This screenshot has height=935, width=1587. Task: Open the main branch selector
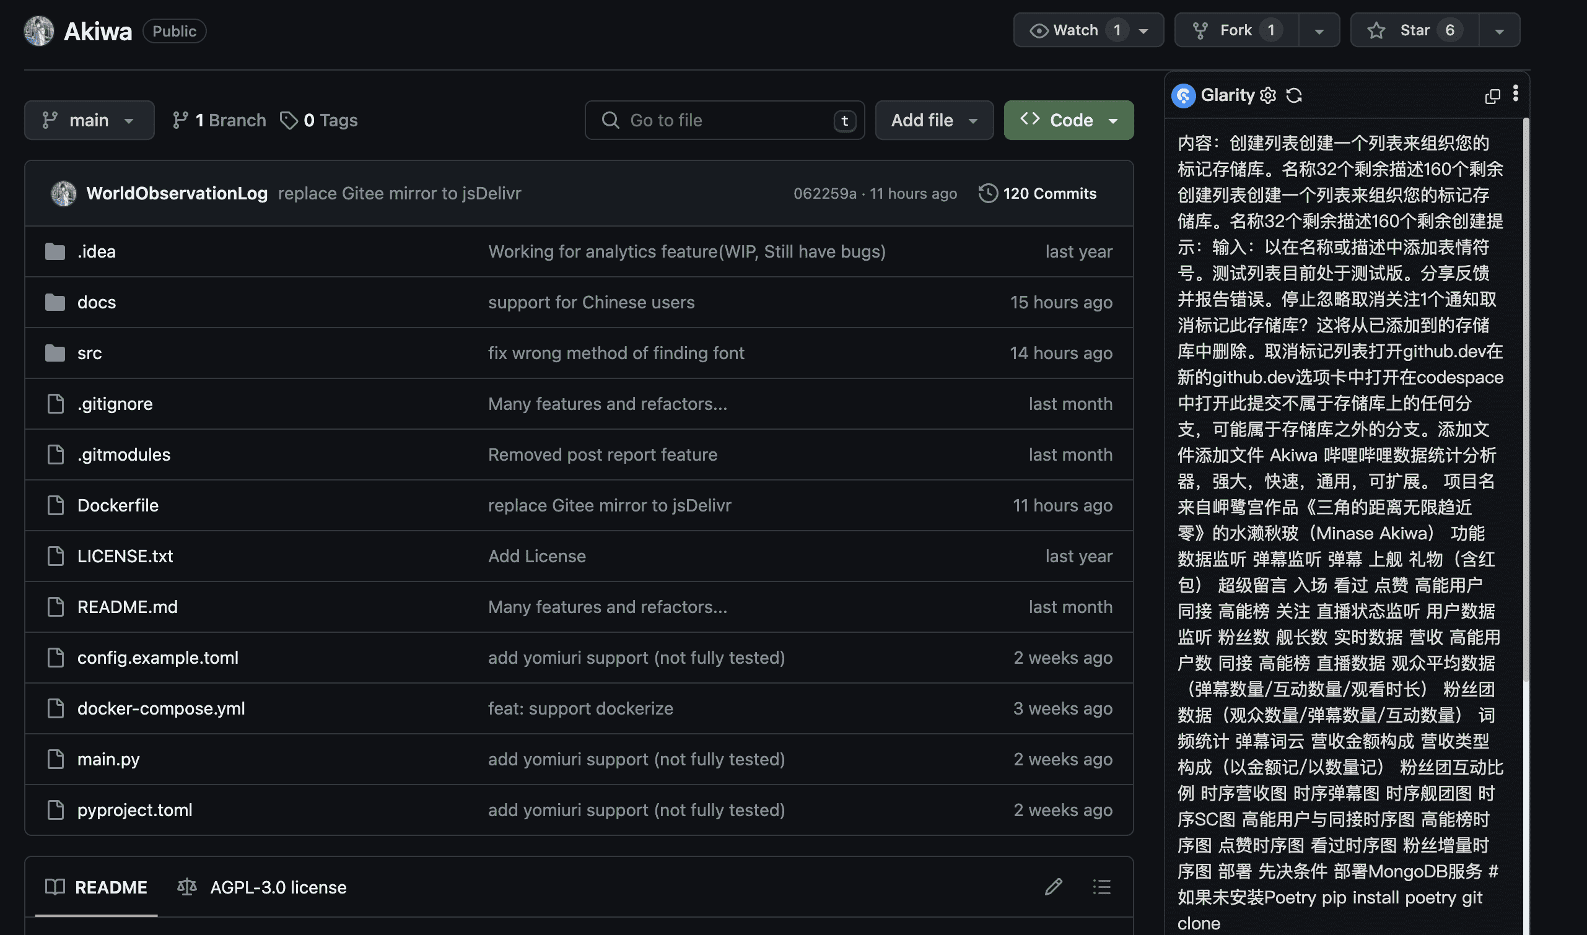coord(89,120)
